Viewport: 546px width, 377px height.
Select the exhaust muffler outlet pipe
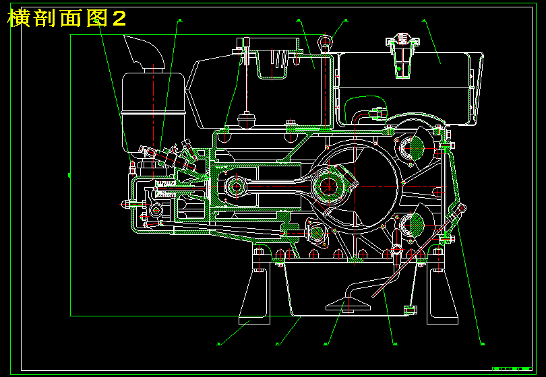pyautogui.click(x=144, y=53)
